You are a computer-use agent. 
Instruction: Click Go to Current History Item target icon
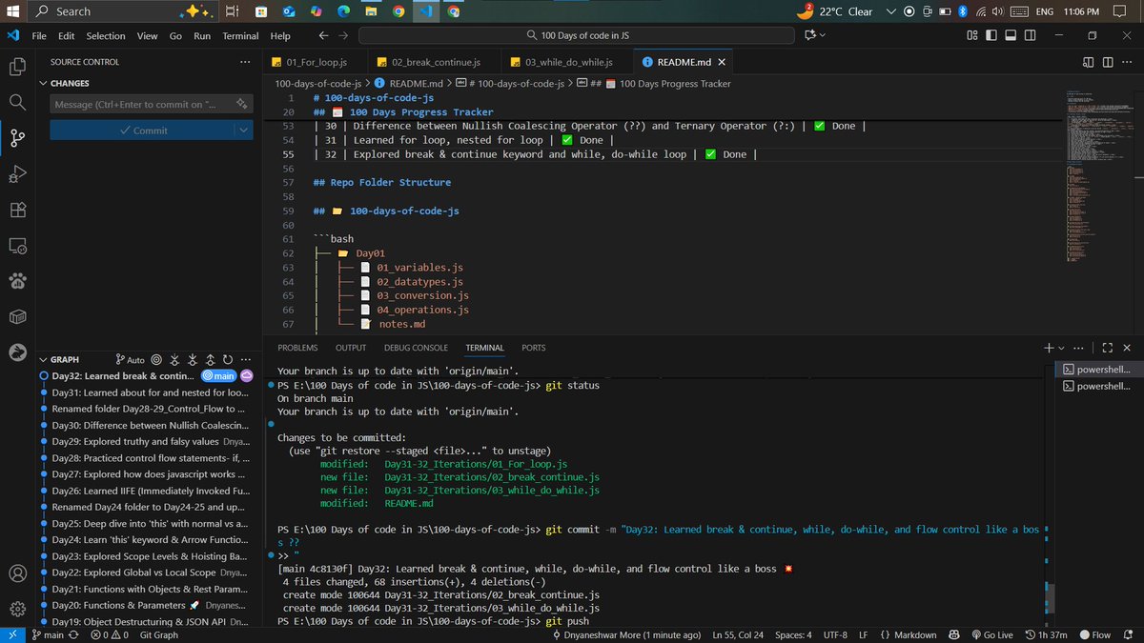pyautogui.click(x=156, y=360)
